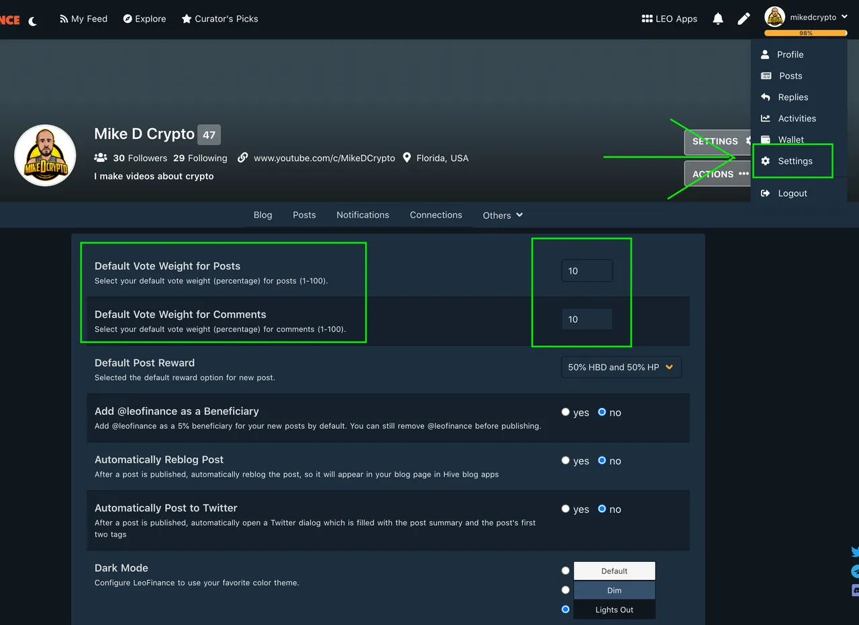
Task: Open the notifications bell icon
Action: [x=718, y=19]
